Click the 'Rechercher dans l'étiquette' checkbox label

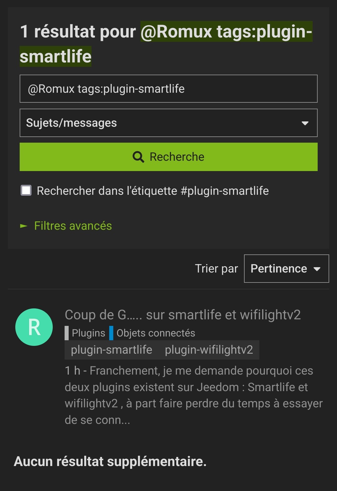153,191
